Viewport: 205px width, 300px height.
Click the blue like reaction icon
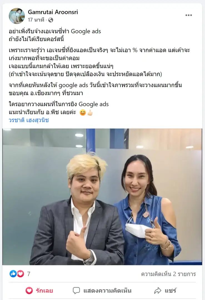coord(13,274)
